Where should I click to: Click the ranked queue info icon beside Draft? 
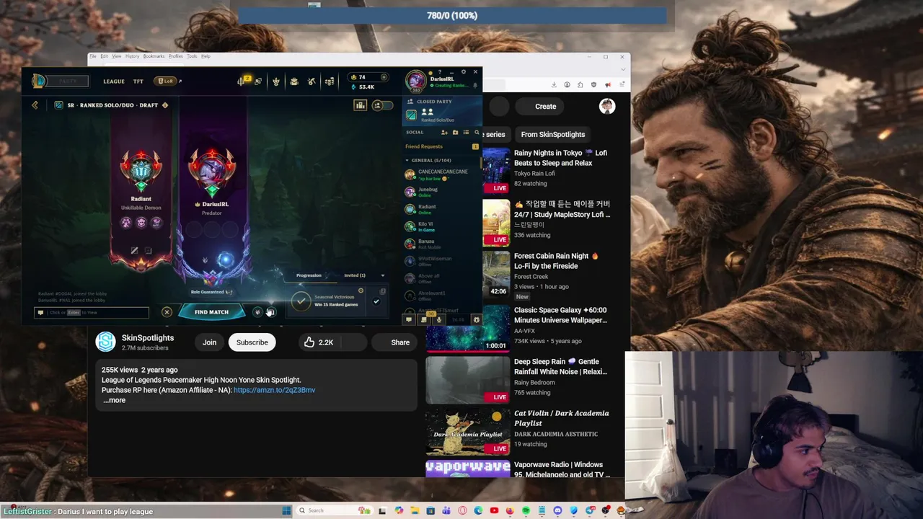(x=165, y=105)
